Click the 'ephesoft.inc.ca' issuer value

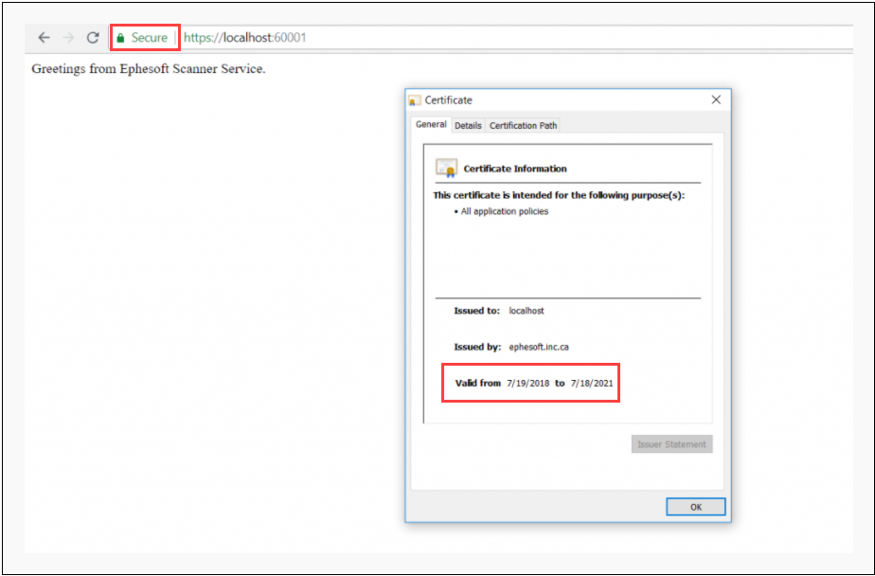pyautogui.click(x=539, y=347)
